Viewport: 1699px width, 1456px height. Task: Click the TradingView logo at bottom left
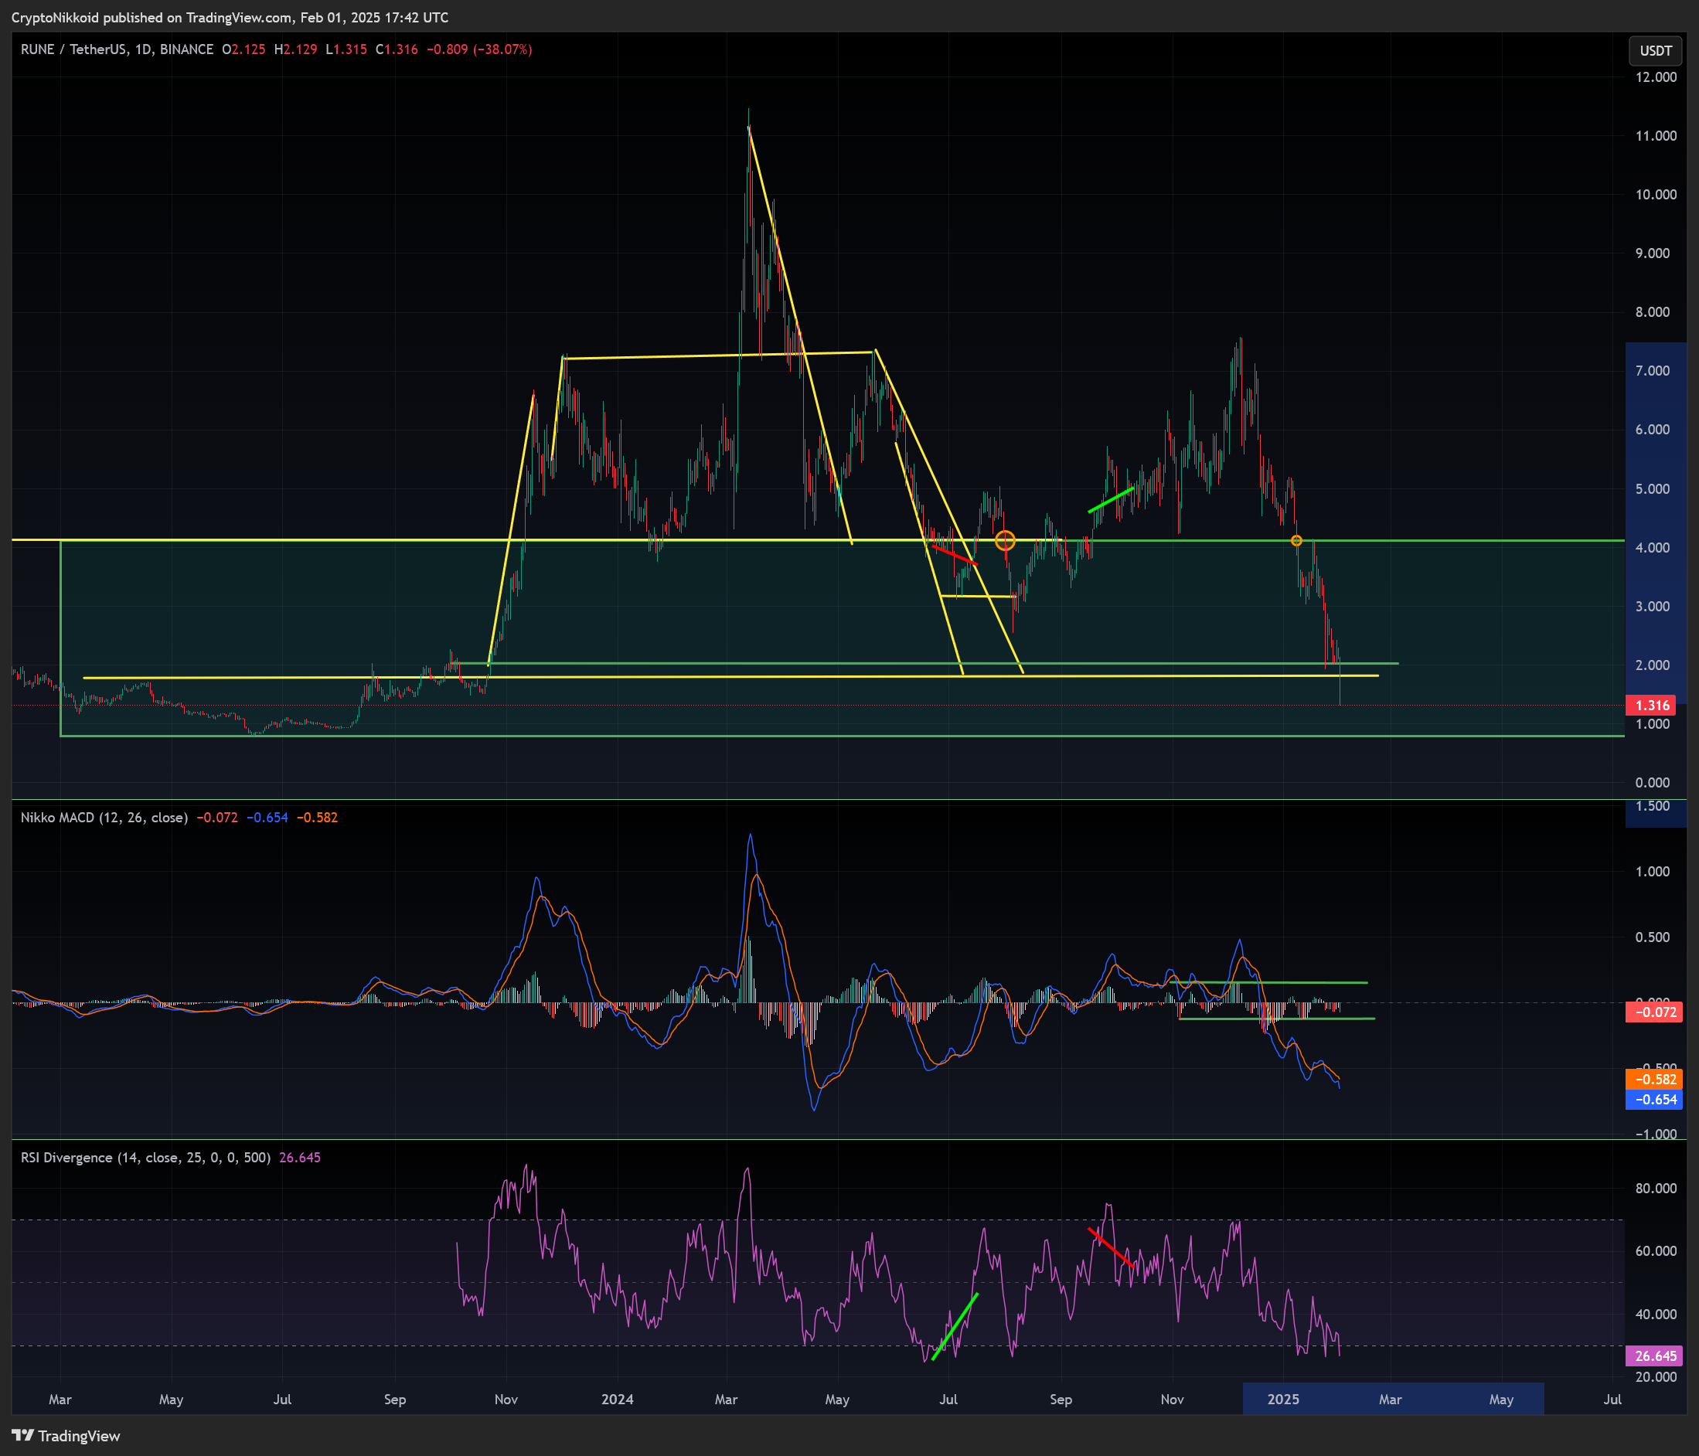66,1435
